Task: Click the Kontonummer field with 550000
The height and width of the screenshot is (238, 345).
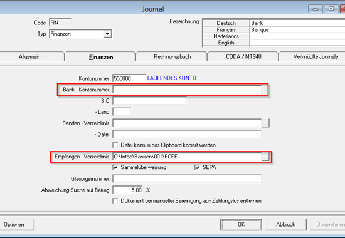Action: click(129, 78)
